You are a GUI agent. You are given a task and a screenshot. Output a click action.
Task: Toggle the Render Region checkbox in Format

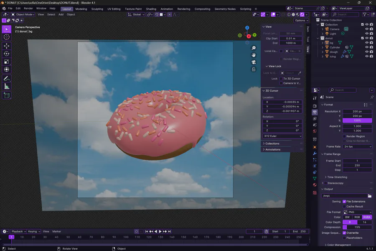click(x=344, y=136)
